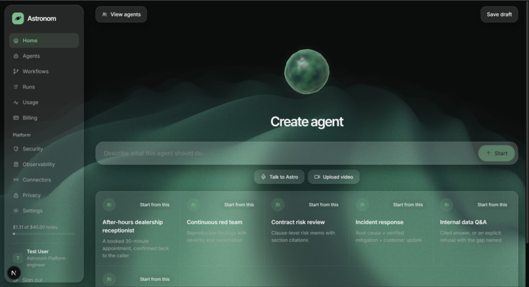The image size is (529, 287).
Task: Click the Talk to Astro button
Action: 279,177
